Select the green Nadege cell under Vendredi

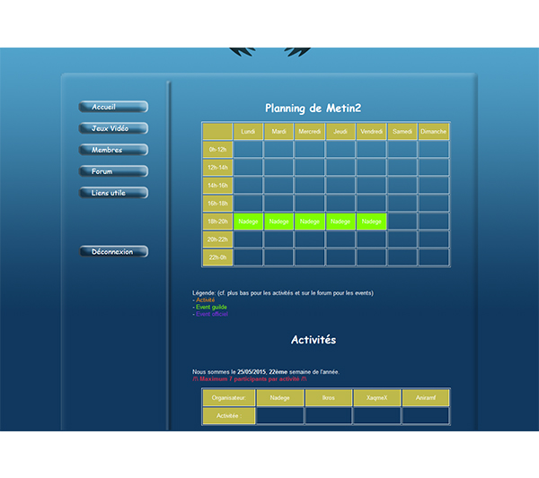(371, 222)
